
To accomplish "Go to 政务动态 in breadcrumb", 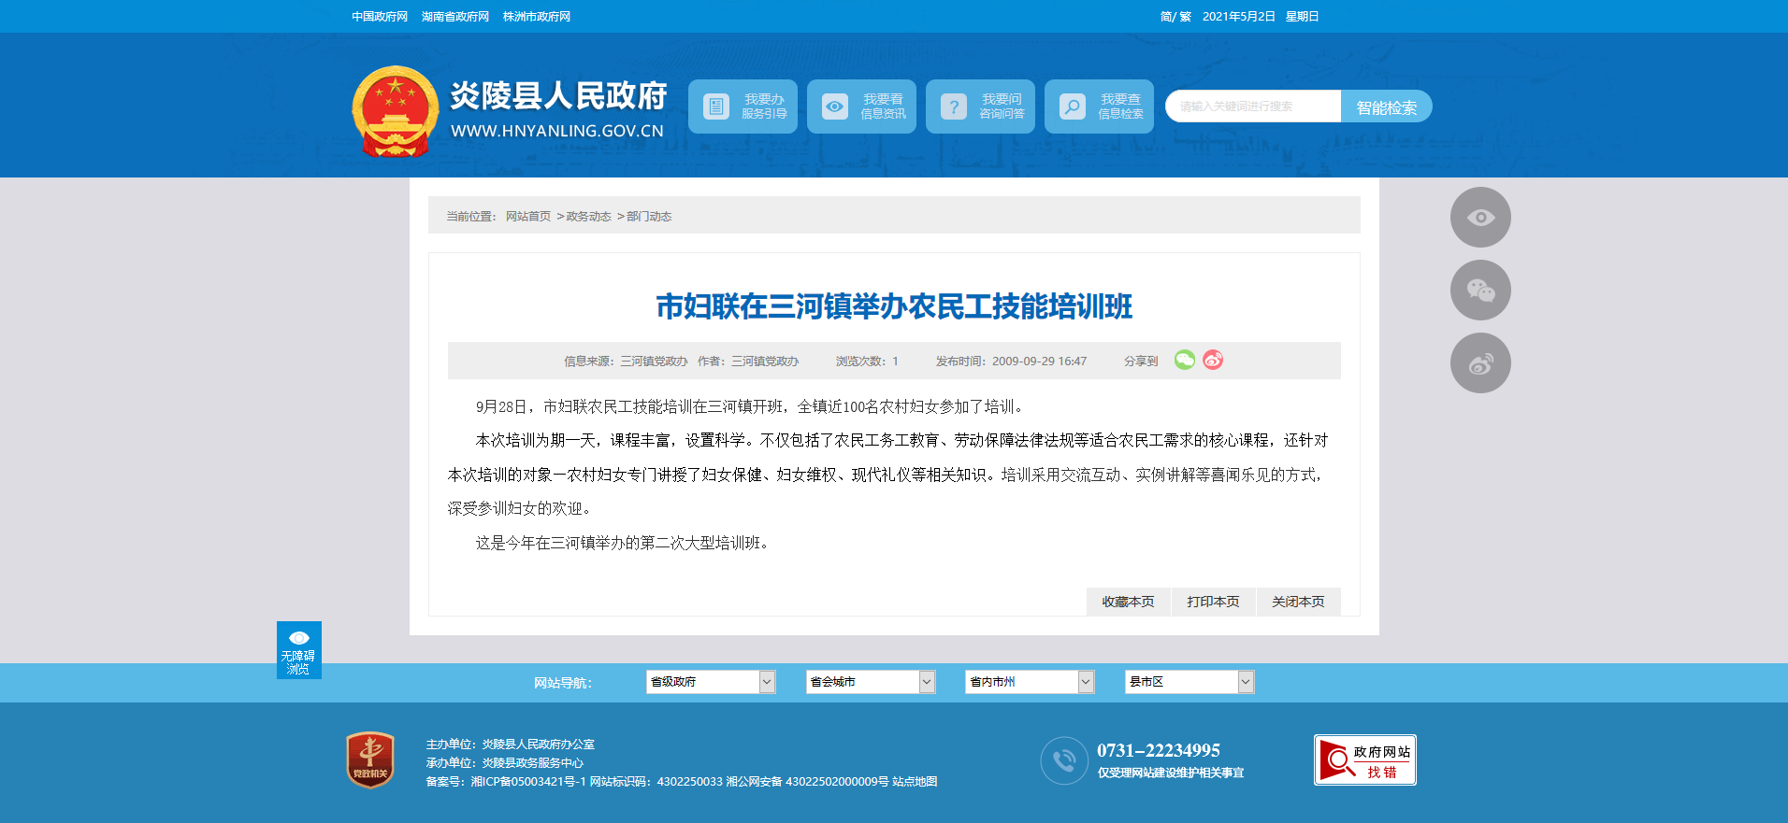I will tap(588, 217).
